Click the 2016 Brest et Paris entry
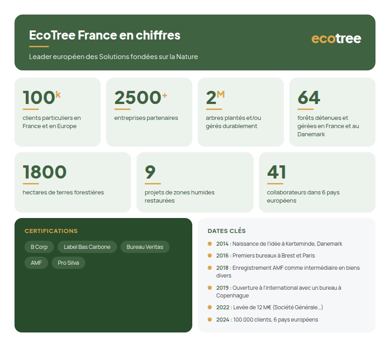This screenshot has height=347, width=390. click(x=265, y=256)
